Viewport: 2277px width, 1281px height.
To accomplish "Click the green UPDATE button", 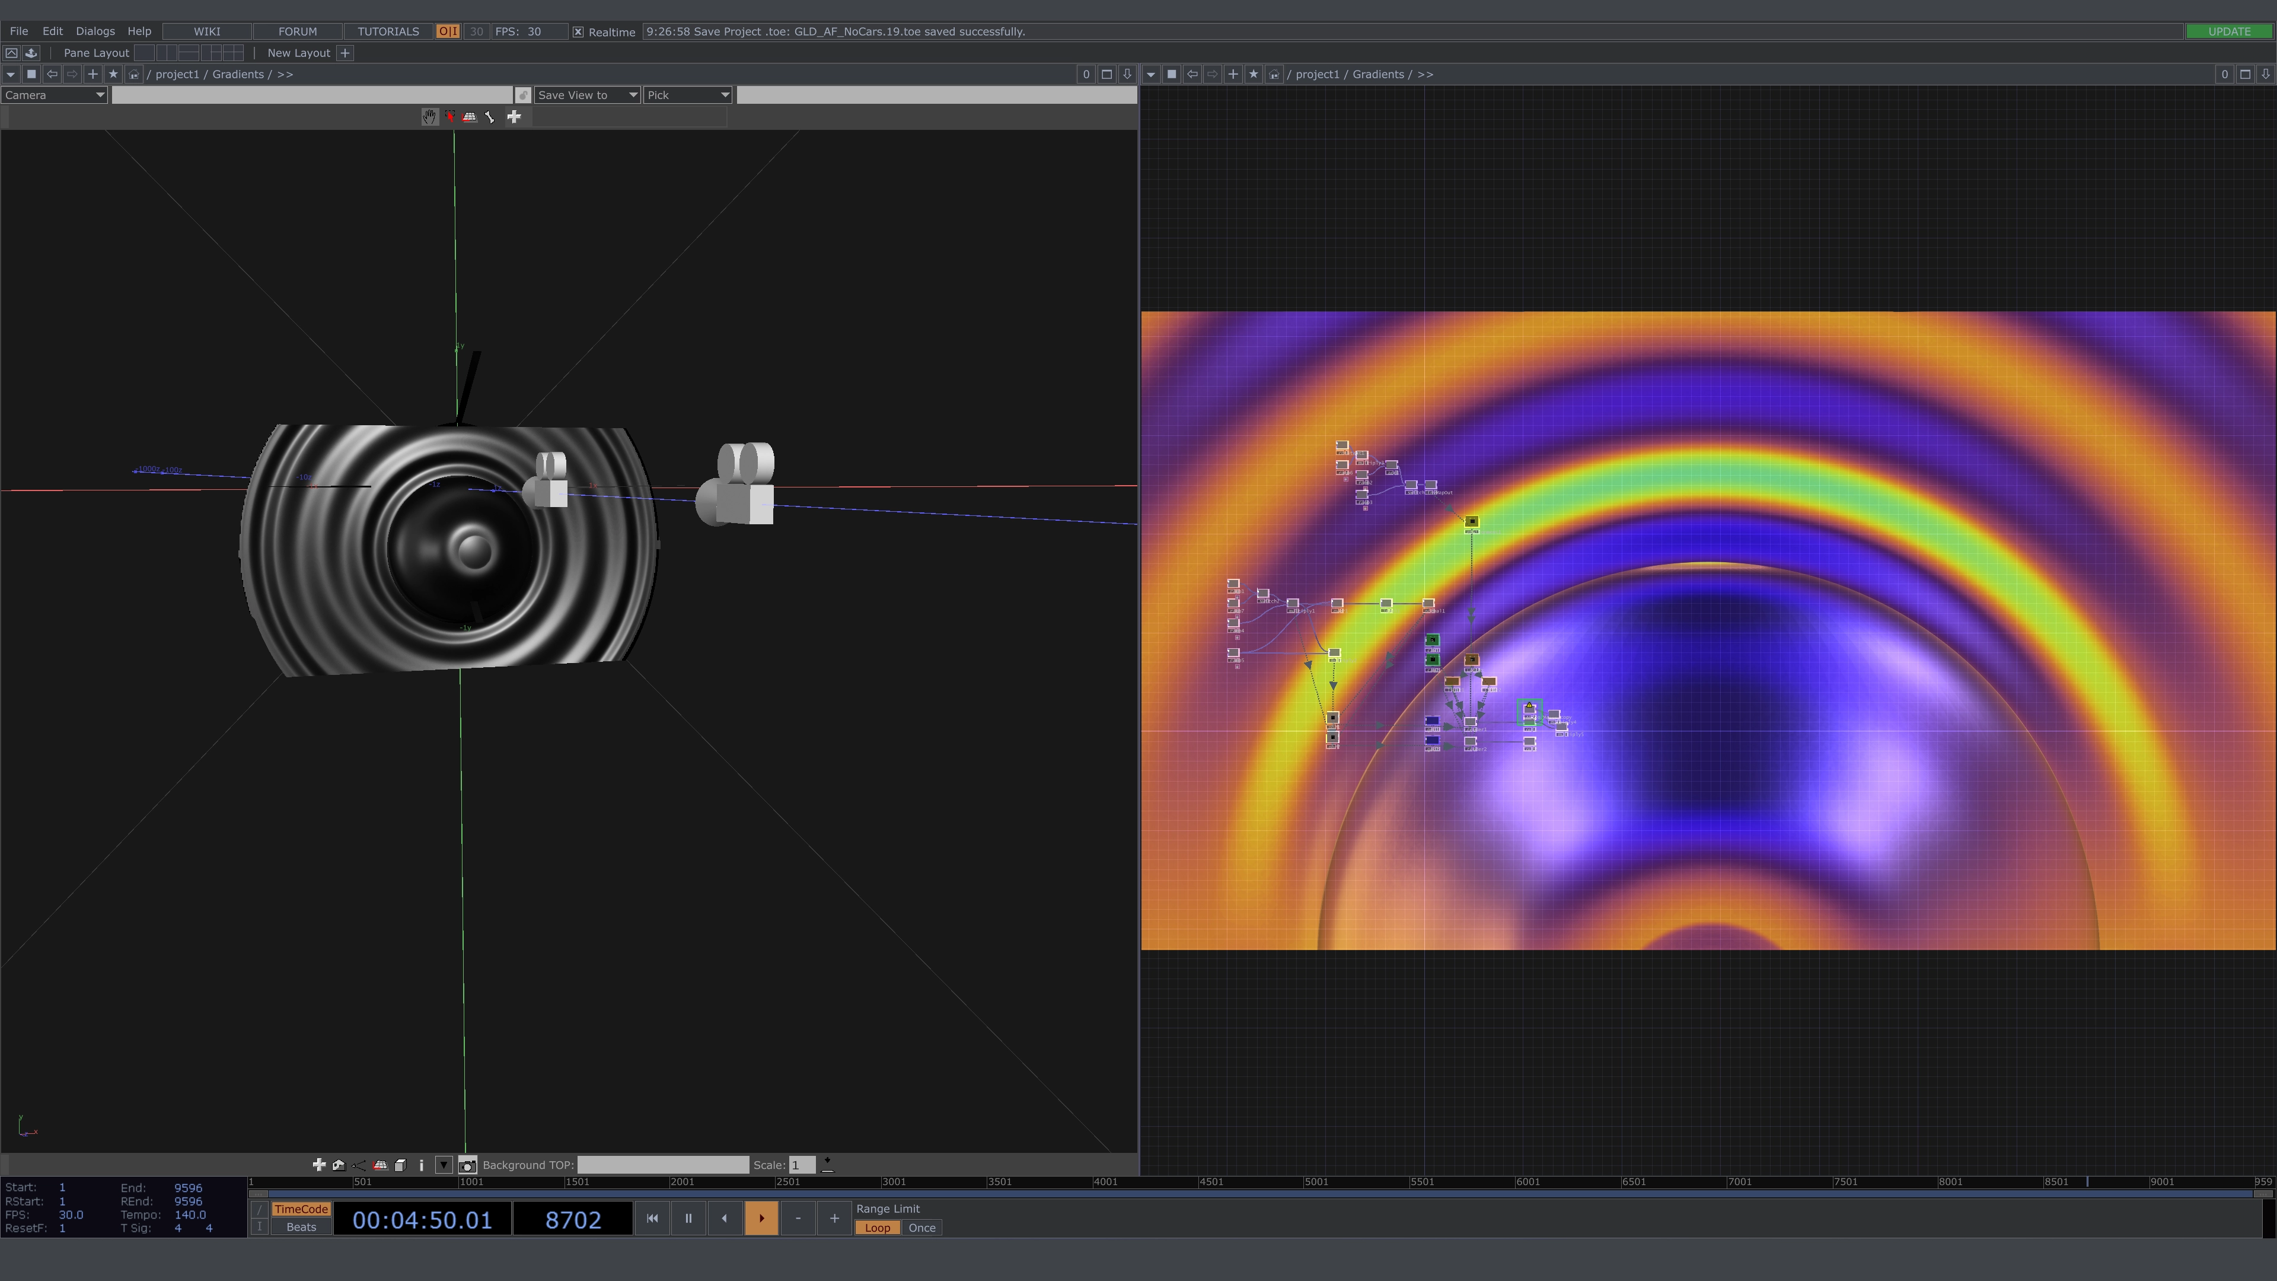I will coord(2230,32).
